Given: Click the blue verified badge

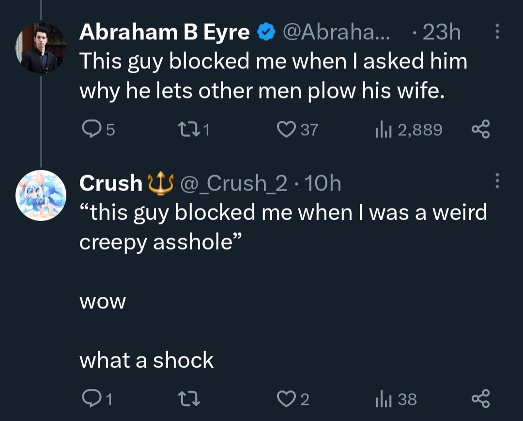Looking at the screenshot, I should click(x=266, y=32).
